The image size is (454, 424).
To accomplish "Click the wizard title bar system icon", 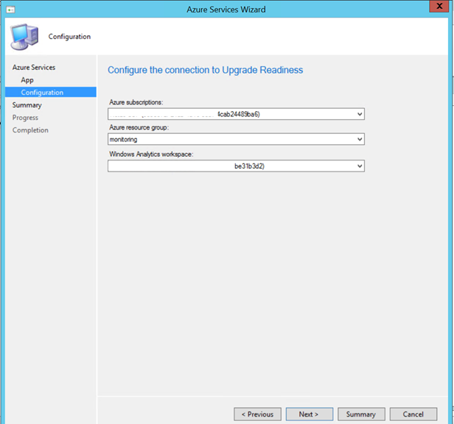I will tap(11, 10).
